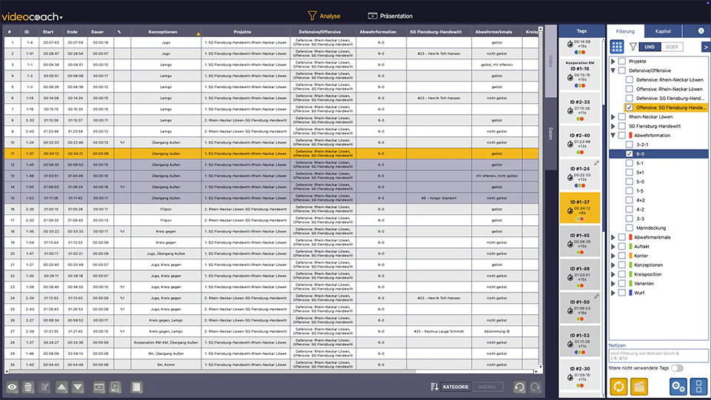Check 'Defensive: Rhein-Neckar Löwen' checkbox
Image resolution: width=711 pixels, height=400 pixels.
[630, 80]
